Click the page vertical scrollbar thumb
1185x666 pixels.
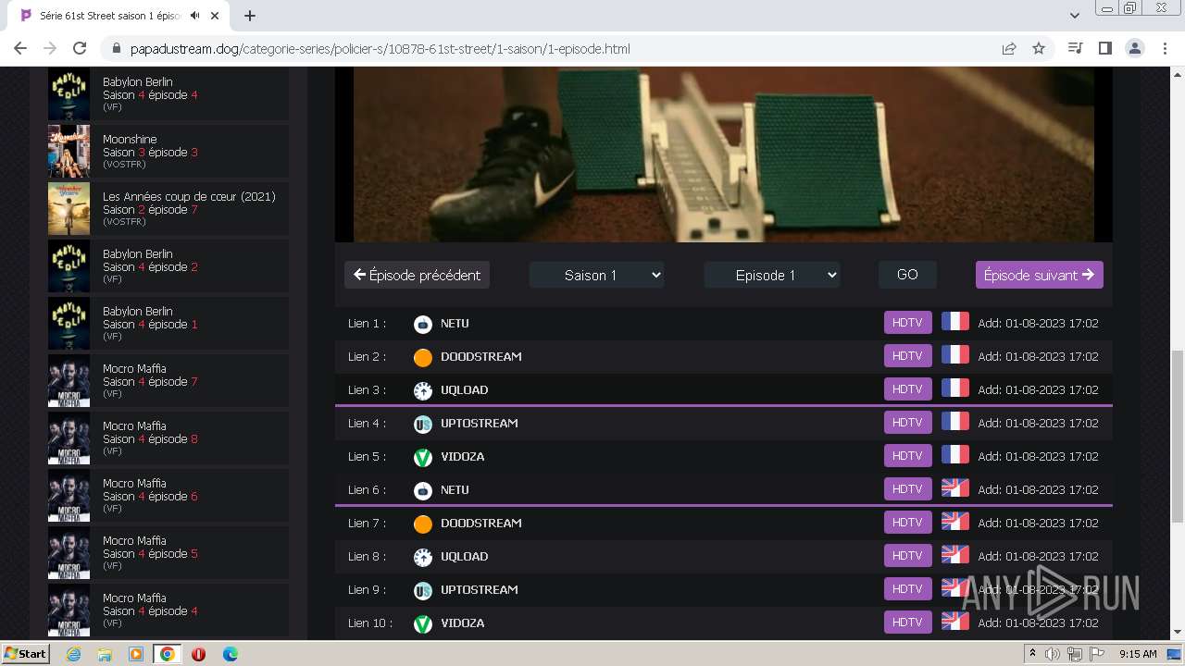click(x=1177, y=437)
